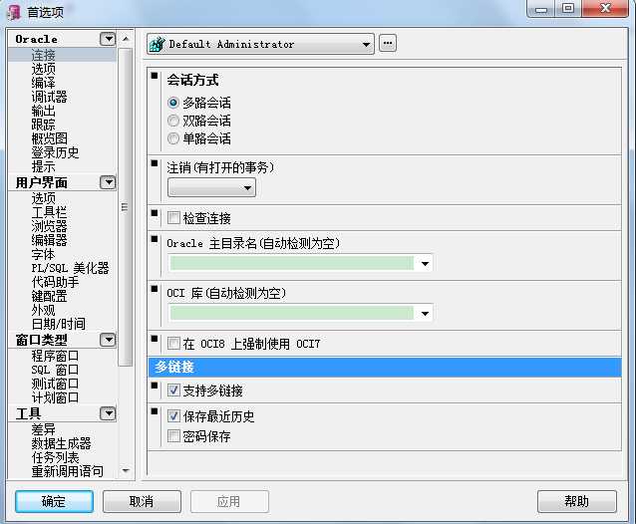636x524 pixels.
Task: Select 编辑器 in the sidebar
Action: 49,240
